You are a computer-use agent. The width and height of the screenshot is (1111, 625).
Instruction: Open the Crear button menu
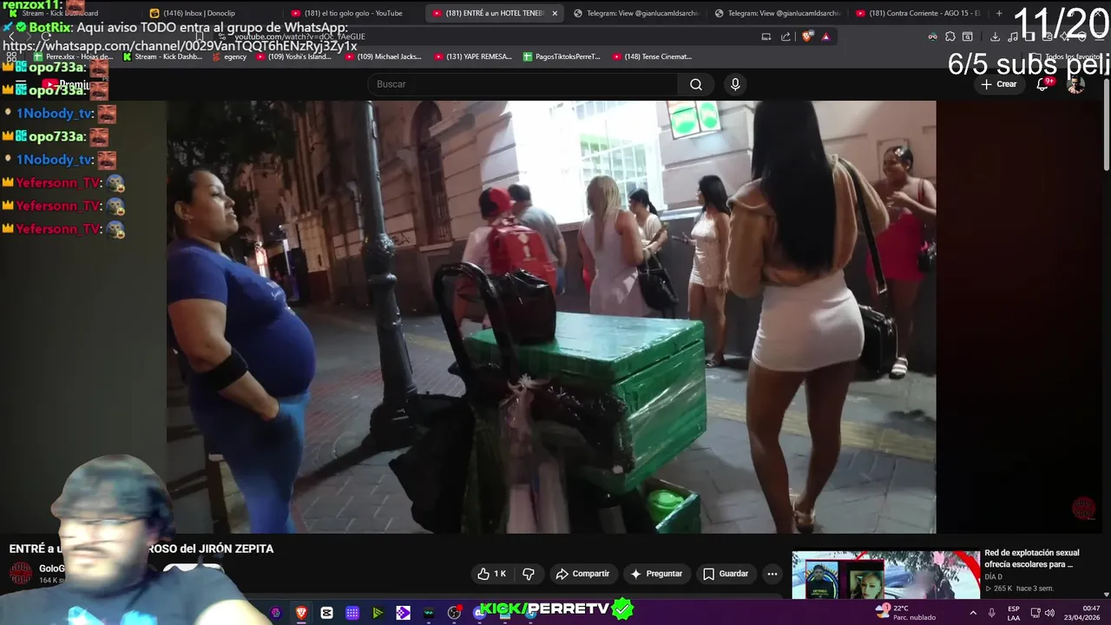pos(999,84)
